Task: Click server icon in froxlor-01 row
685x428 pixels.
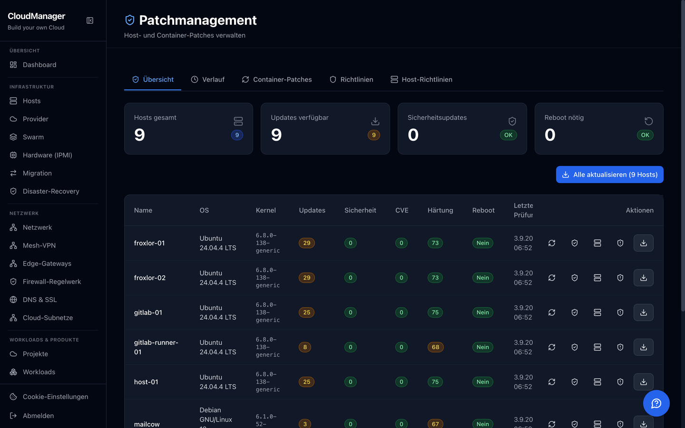Action: pos(597,243)
